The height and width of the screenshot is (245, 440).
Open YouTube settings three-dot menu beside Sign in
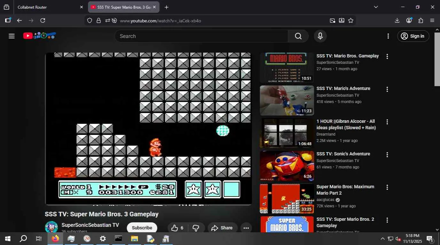coord(388,36)
